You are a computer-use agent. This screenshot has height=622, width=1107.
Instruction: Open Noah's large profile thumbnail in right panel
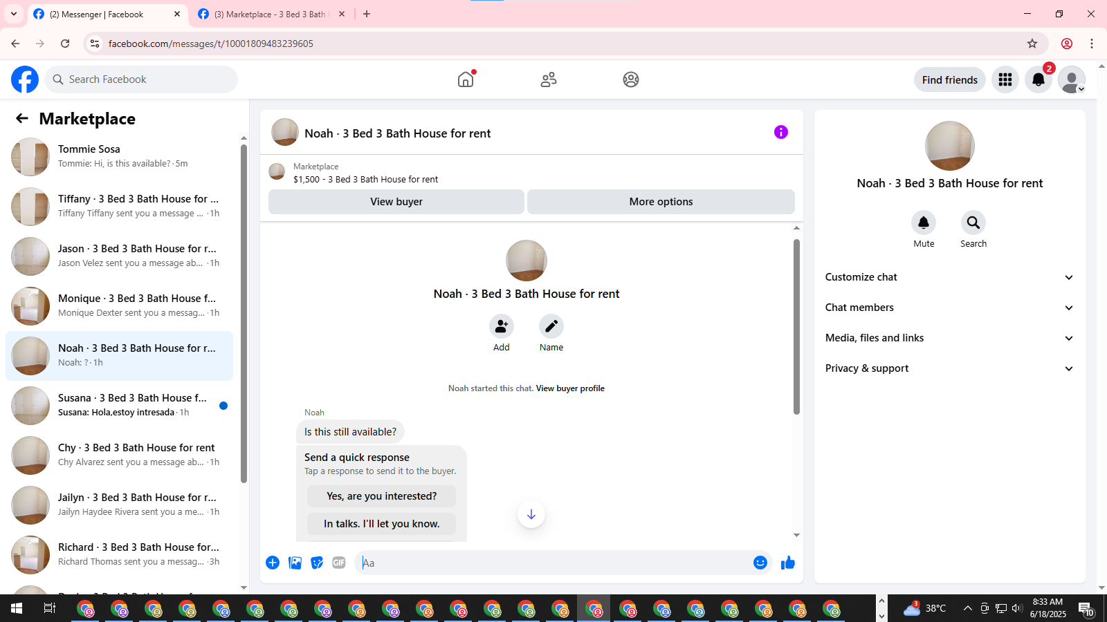[950, 146]
